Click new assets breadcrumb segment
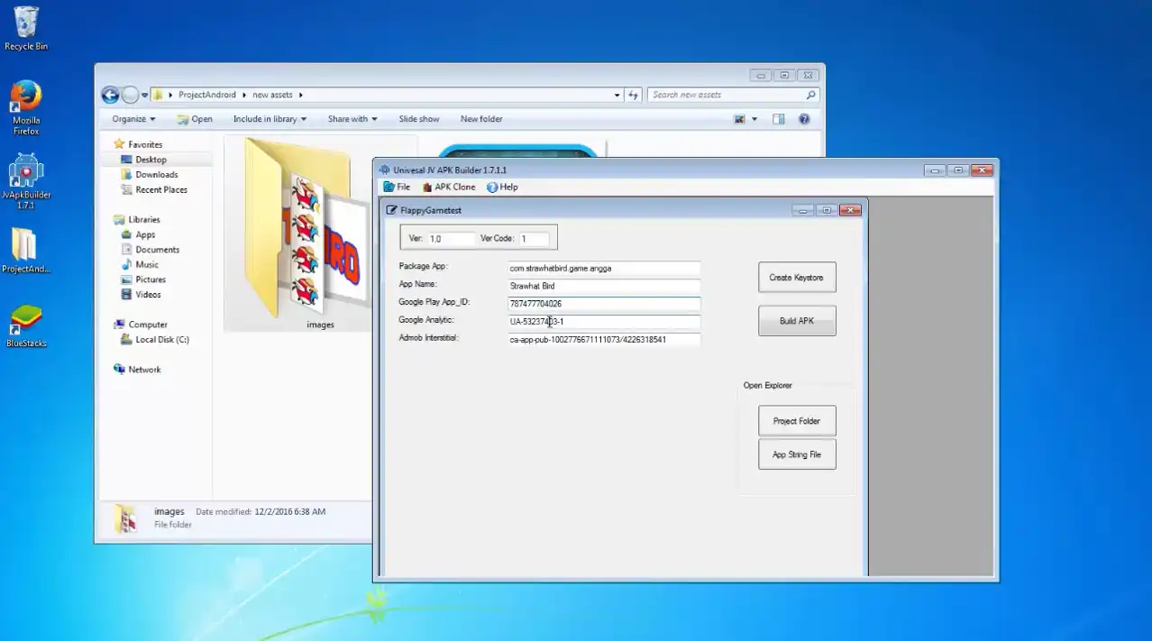Screen dimensions: 1152x641 [x=272, y=95]
